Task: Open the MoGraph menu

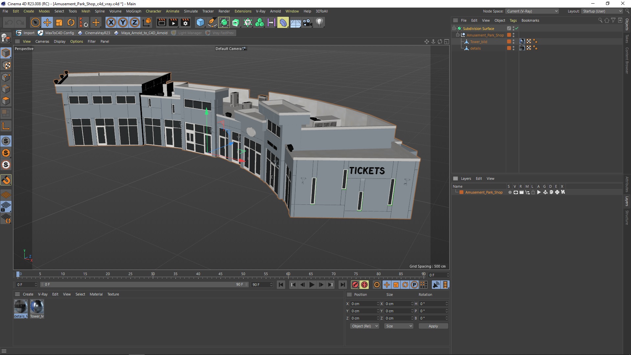Action: click(x=133, y=11)
